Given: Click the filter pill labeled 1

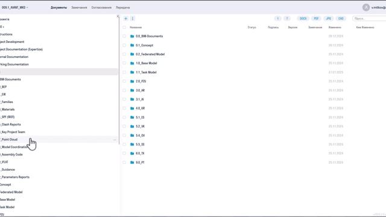Looking at the screenshot, I should pyautogui.click(x=277, y=19).
